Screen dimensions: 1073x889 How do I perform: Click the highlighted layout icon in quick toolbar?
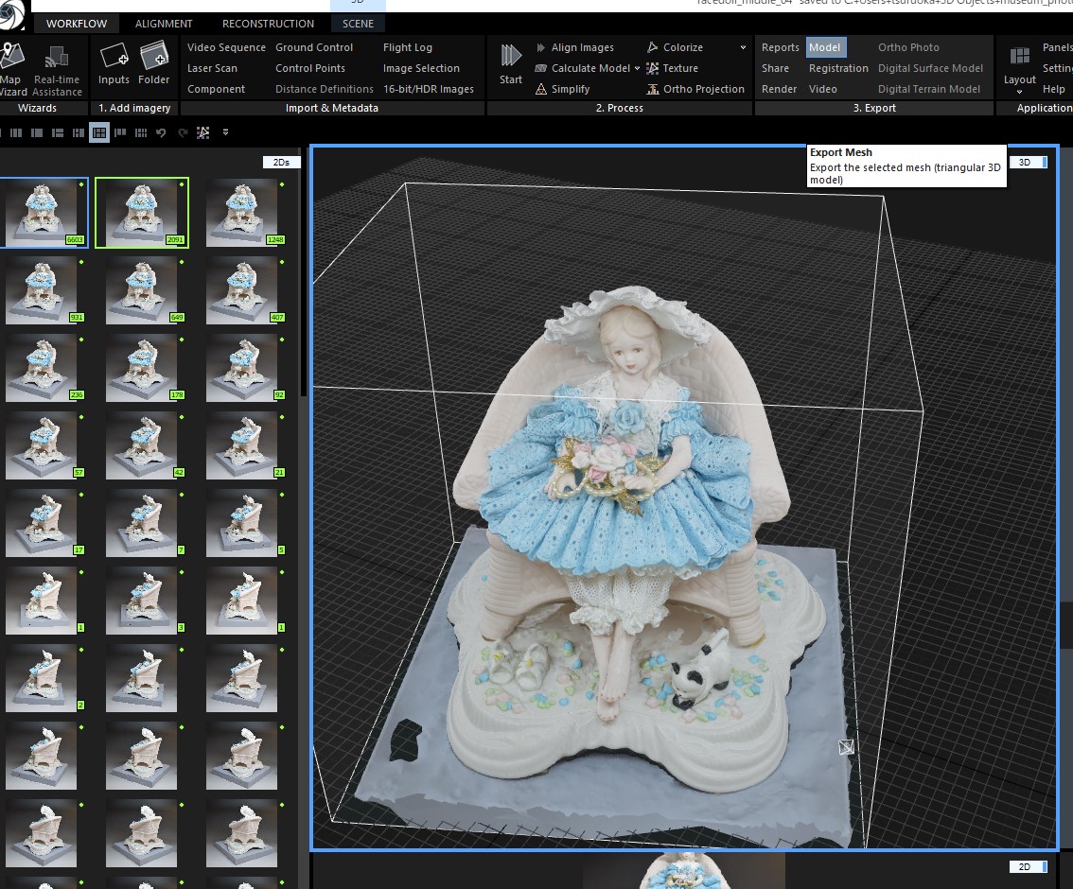99,133
